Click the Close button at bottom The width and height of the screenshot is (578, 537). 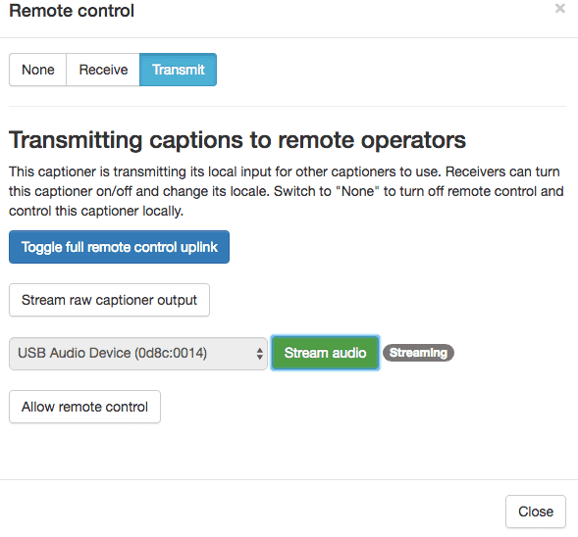(536, 512)
